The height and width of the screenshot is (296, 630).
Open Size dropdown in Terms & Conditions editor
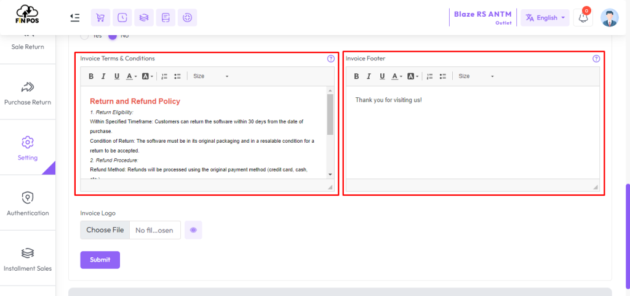pos(210,76)
